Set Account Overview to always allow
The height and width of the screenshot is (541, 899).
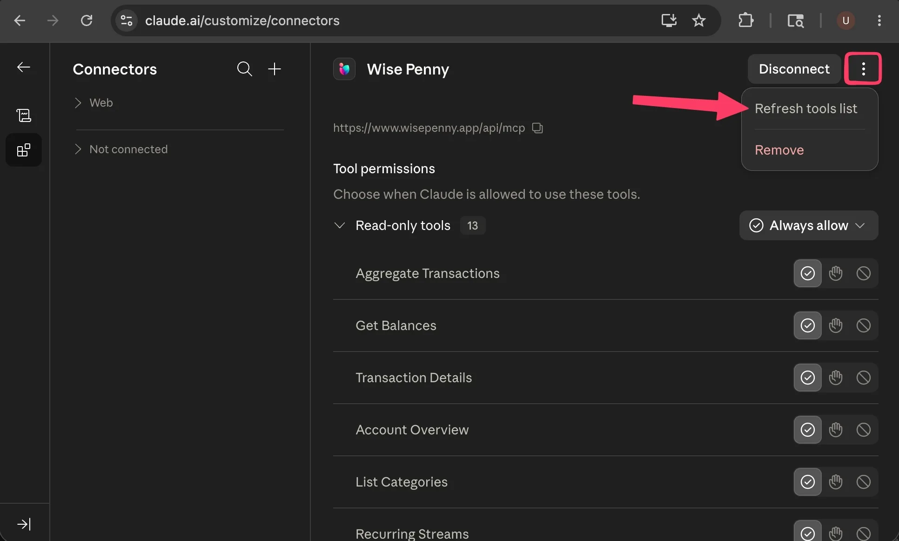[808, 430]
